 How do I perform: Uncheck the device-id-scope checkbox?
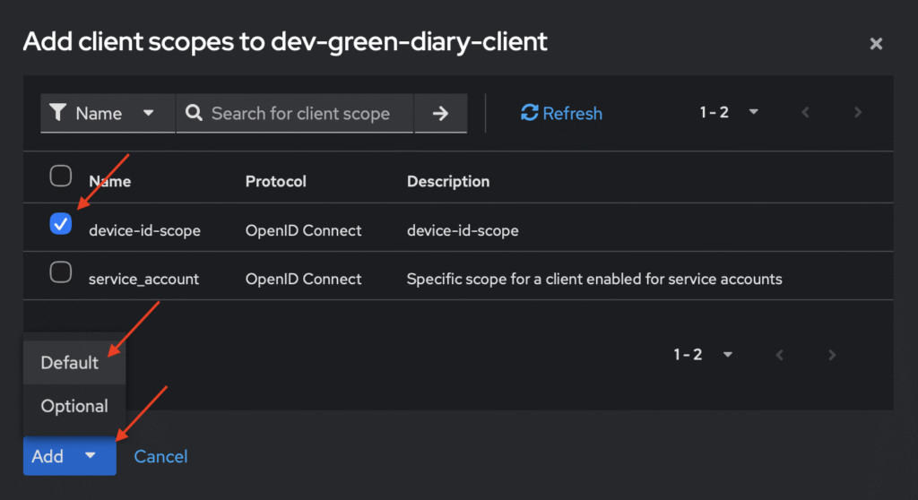[x=60, y=224]
